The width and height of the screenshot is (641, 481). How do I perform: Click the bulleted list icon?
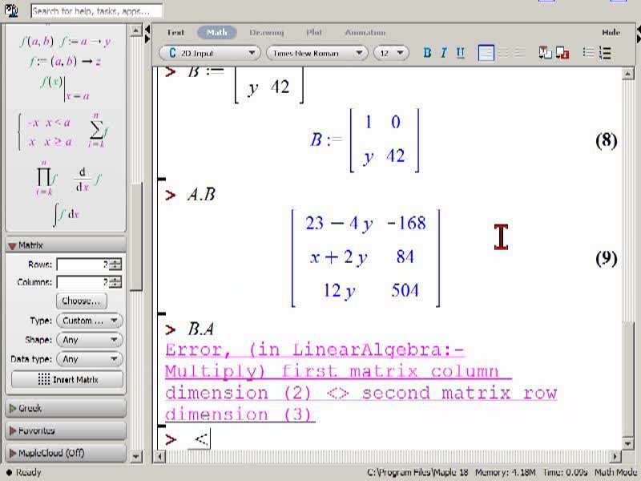pos(588,53)
